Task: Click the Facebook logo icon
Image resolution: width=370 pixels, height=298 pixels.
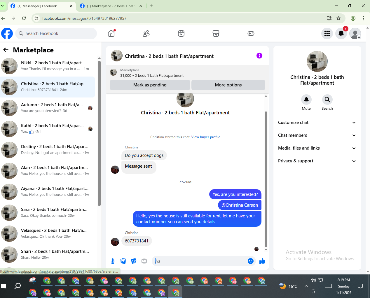Action: coord(7,33)
